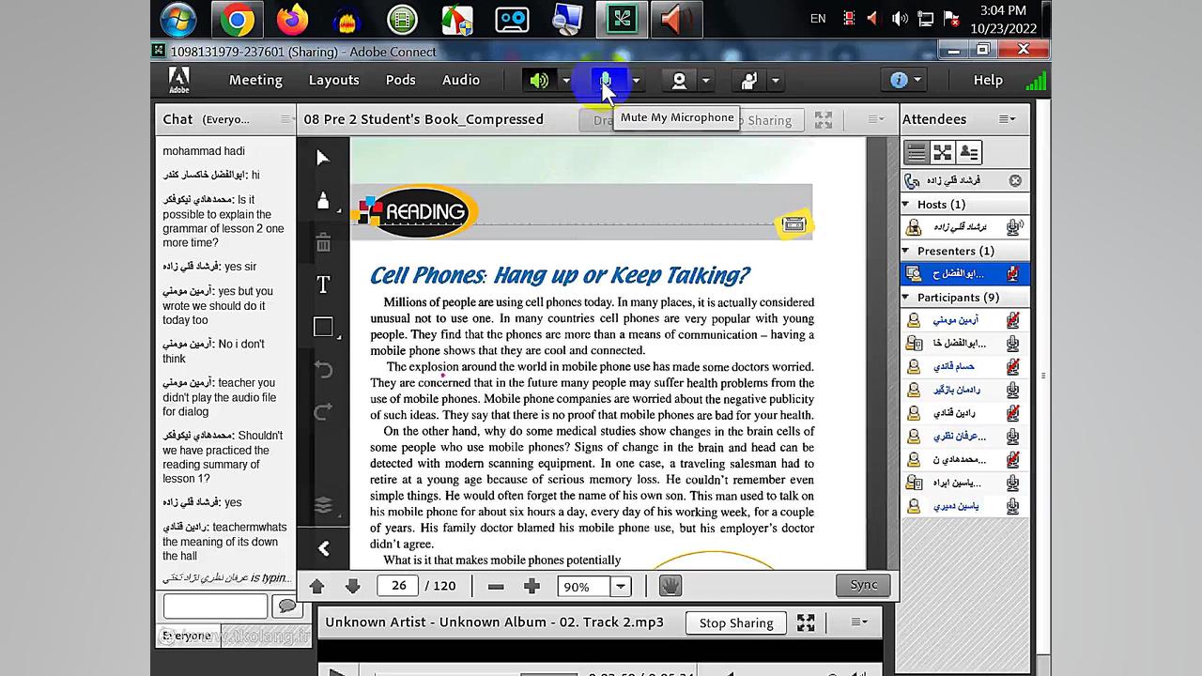Viewport: 1202px width, 676px height.
Task: Collapse the Participants (9) group
Action: [906, 298]
